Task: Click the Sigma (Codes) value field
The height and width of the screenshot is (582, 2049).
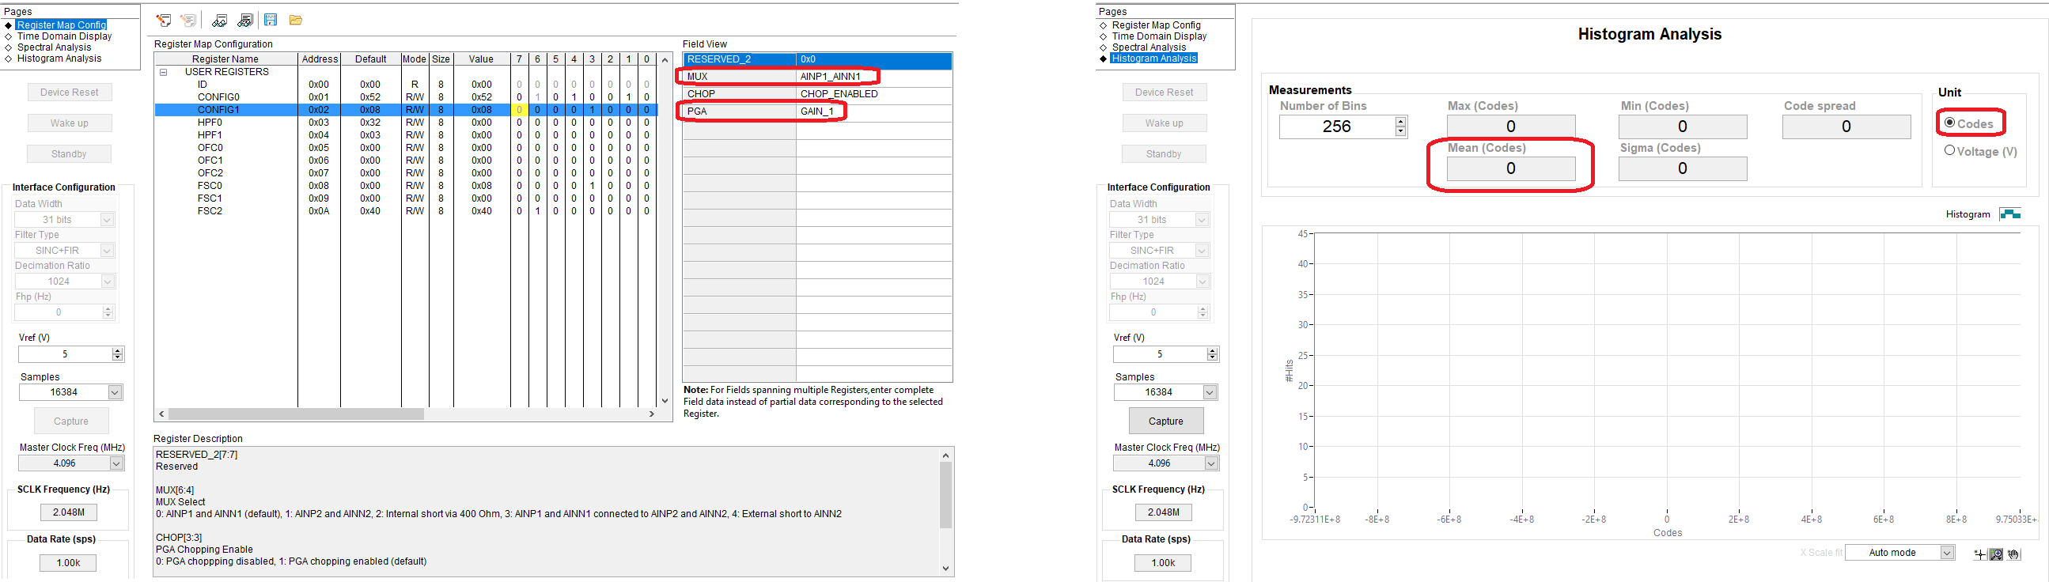Action: coord(1682,168)
